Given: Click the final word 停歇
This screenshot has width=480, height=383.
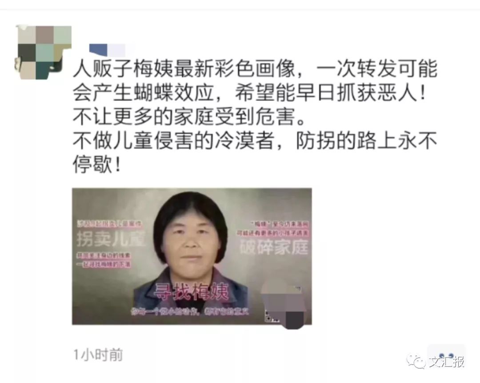Looking at the screenshot, I should point(97,165).
